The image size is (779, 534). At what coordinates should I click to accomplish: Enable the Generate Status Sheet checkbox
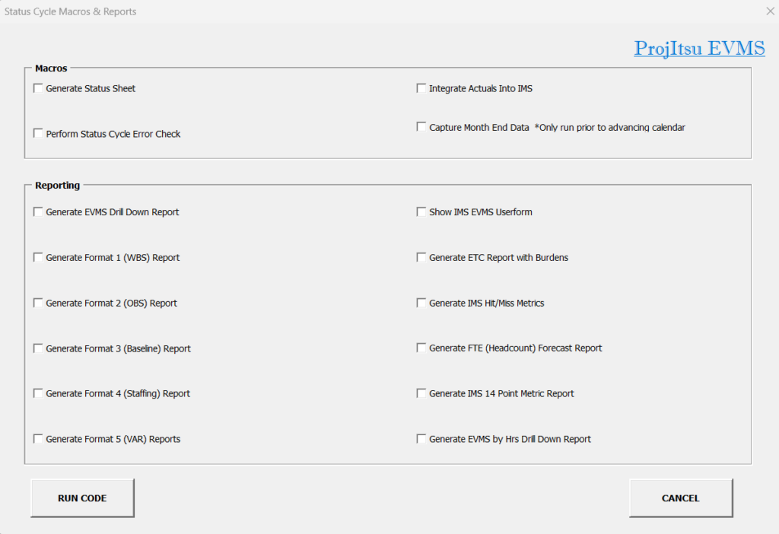pos(38,88)
